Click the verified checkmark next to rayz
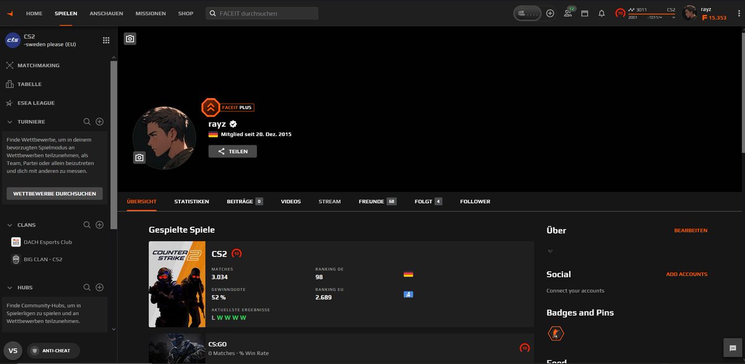Screen dimensions: 745x364 [x=233, y=124]
